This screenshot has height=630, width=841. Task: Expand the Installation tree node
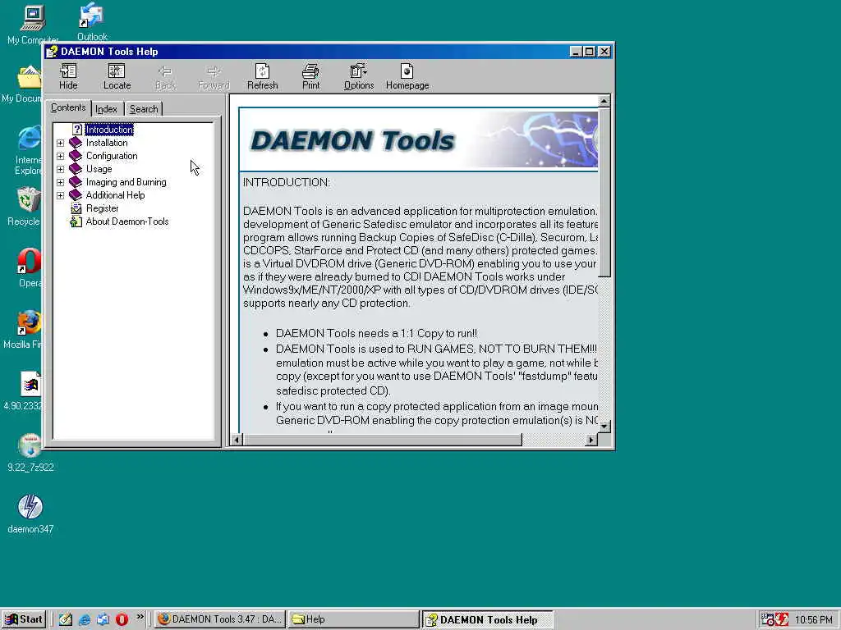click(60, 143)
